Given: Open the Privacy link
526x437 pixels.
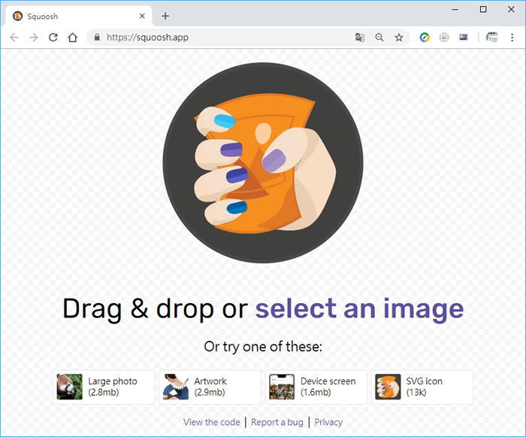Looking at the screenshot, I should [x=328, y=422].
